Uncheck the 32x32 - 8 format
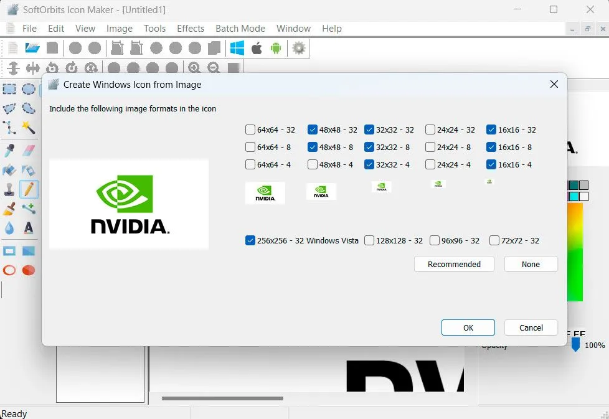Screen dimensions: 609x419 (369, 147)
